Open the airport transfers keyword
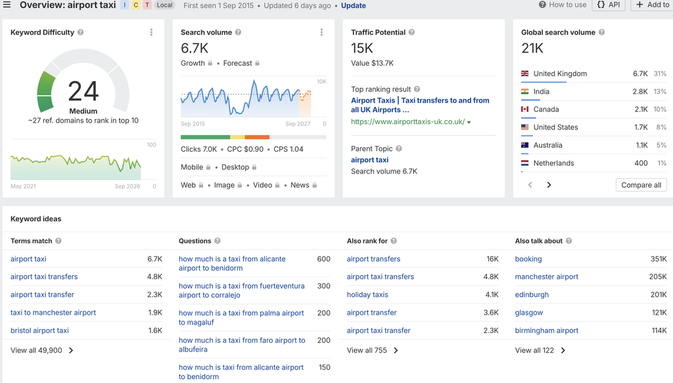 [373, 259]
